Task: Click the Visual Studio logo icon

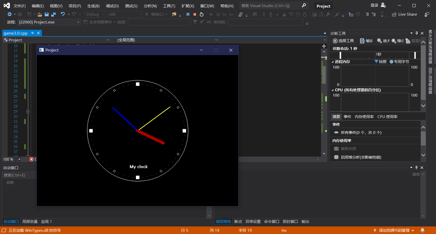Action: 7,5
